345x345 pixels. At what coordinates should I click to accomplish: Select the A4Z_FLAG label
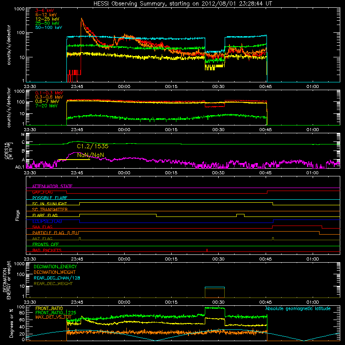42,238
